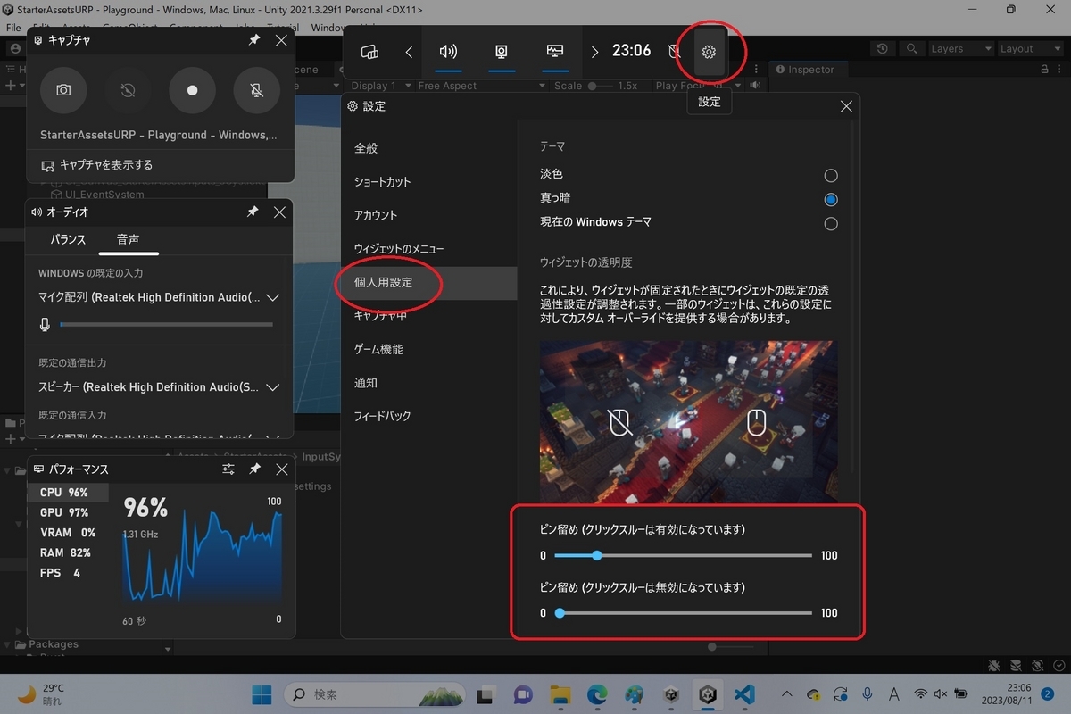This screenshot has height=714, width=1071.
Task: Click the record last 30 seconds icon
Action: pos(128,90)
